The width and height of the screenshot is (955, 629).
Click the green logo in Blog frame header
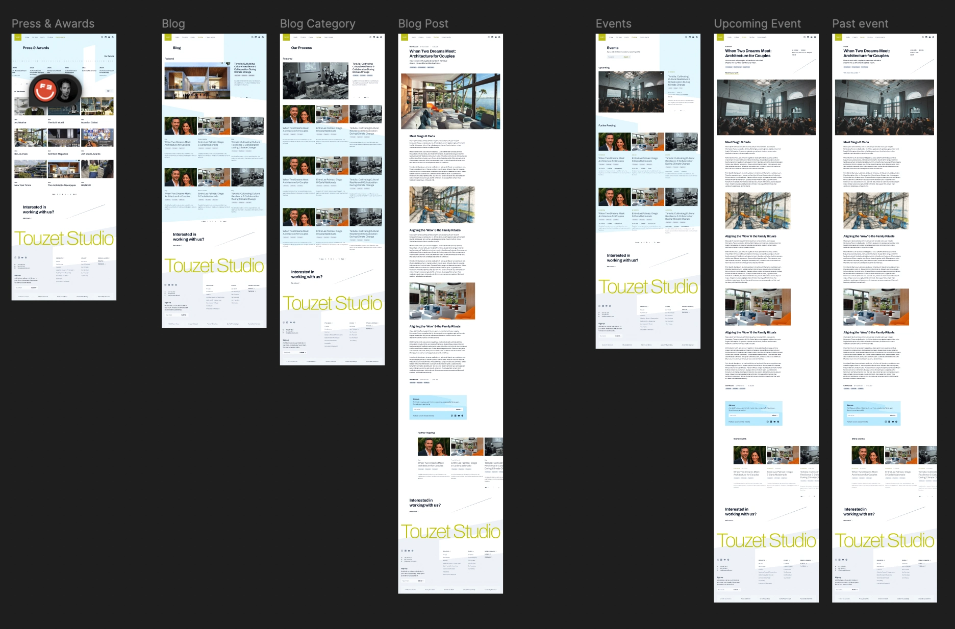pyautogui.click(x=168, y=37)
